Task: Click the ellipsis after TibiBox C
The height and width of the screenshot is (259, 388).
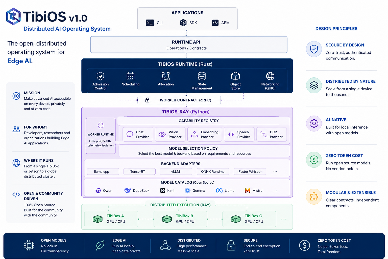Action: (x=284, y=219)
